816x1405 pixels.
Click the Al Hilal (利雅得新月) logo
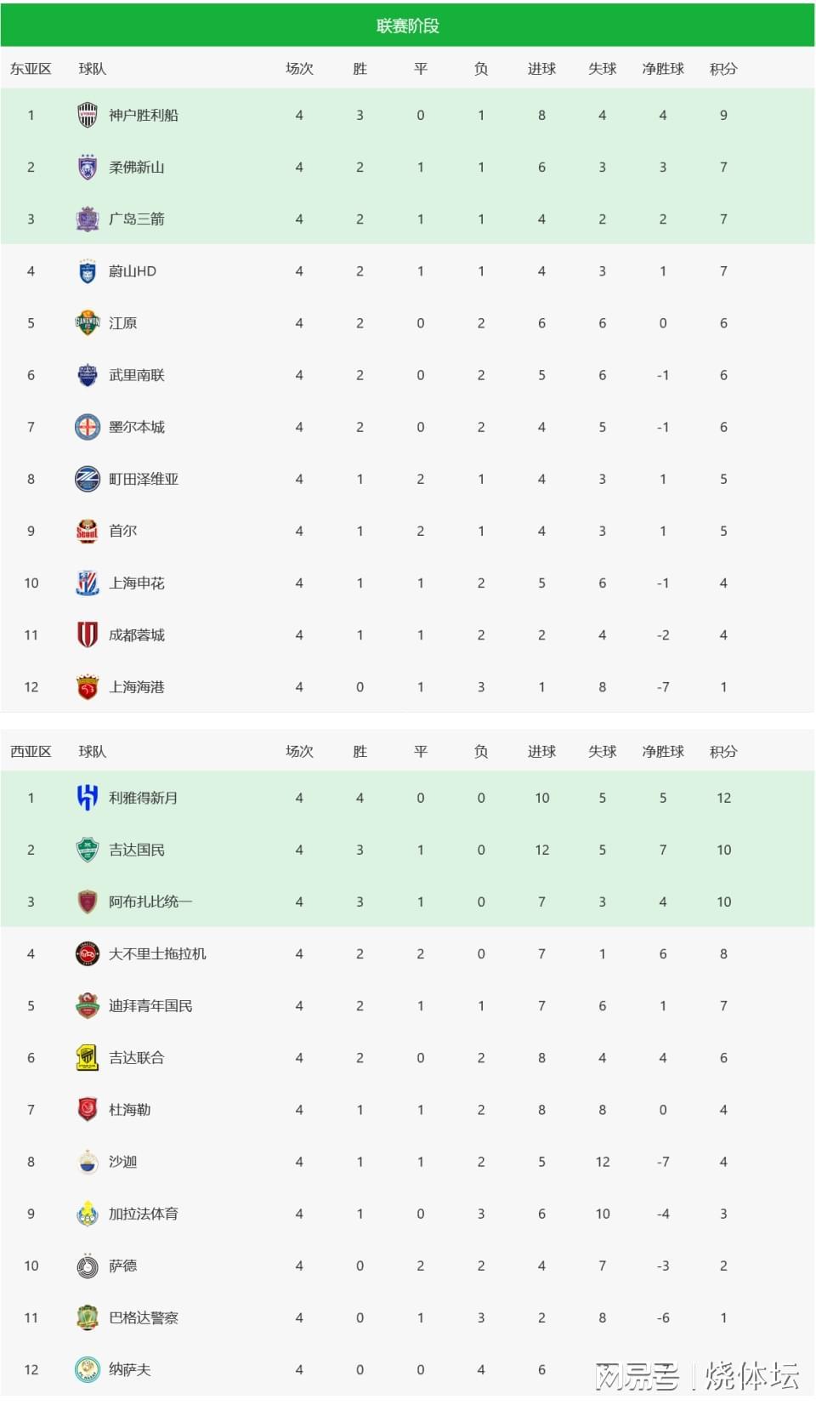pos(88,798)
